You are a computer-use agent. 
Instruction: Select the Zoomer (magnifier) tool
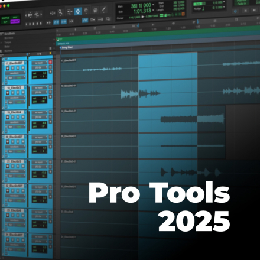60,12
